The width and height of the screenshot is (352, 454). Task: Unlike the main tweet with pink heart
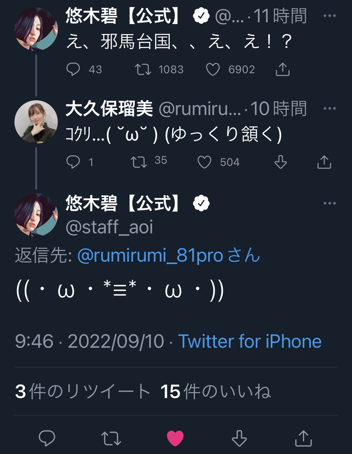click(x=175, y=438)
